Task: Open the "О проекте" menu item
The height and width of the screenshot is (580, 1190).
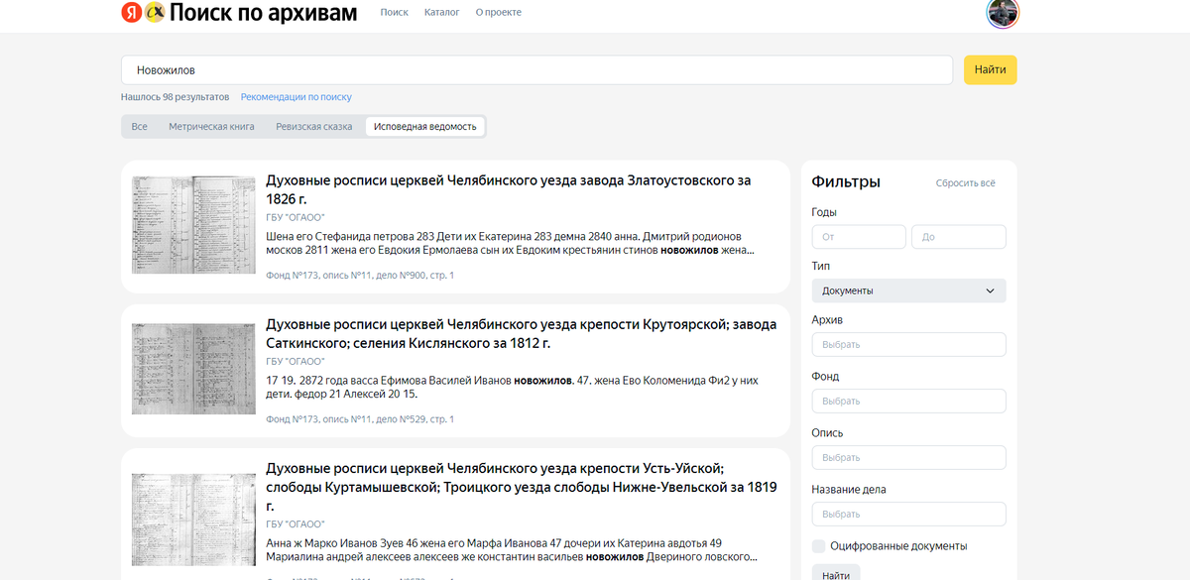Action: tap(498, 12)
